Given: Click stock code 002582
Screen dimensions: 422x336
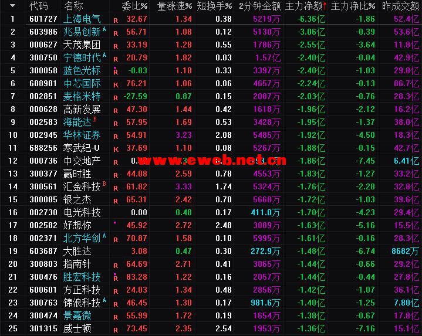Looking at the screenshot, I should pos(43,225).
